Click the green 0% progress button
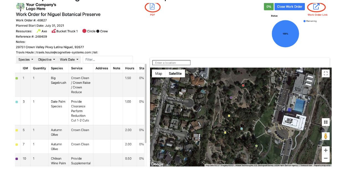Screen dimensions: 340x172 269,7
